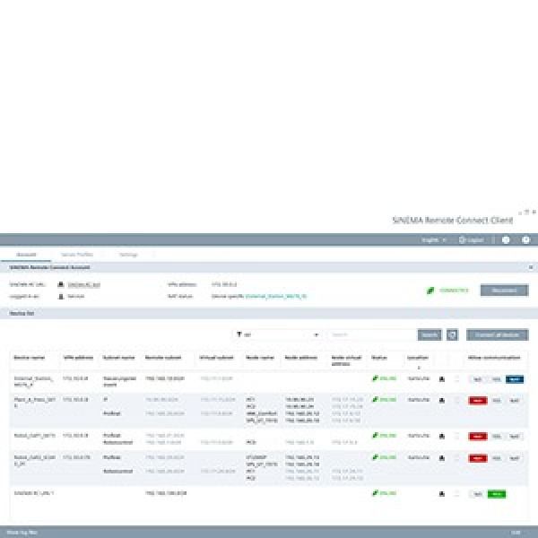
Task: Click the logout icon in top bar
Action: click(462, 239)
